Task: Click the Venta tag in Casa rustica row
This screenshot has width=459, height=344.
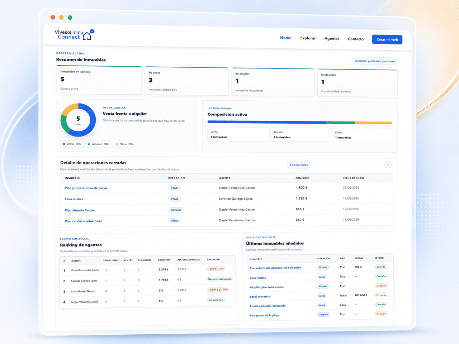Action: coord(175,199)
